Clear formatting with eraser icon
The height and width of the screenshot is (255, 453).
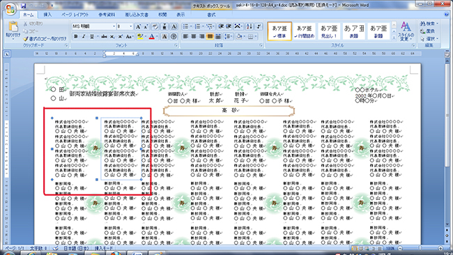pyautogui.click(x=155, y=26)
